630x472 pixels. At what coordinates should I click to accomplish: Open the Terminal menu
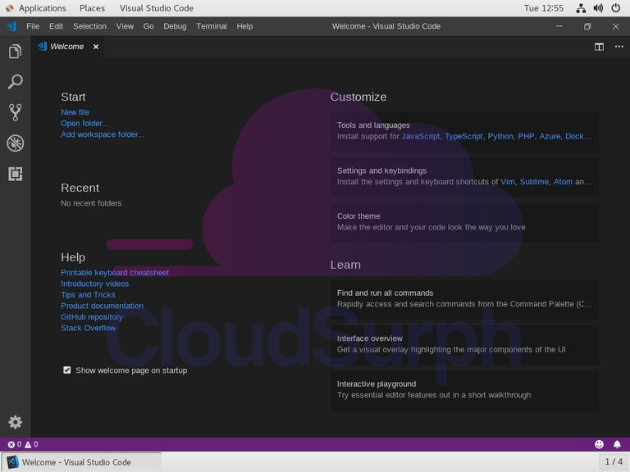[x=212, y=26]
